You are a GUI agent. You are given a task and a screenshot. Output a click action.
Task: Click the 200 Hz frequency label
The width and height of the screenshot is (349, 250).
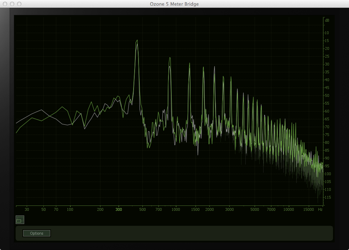point(100,209)
